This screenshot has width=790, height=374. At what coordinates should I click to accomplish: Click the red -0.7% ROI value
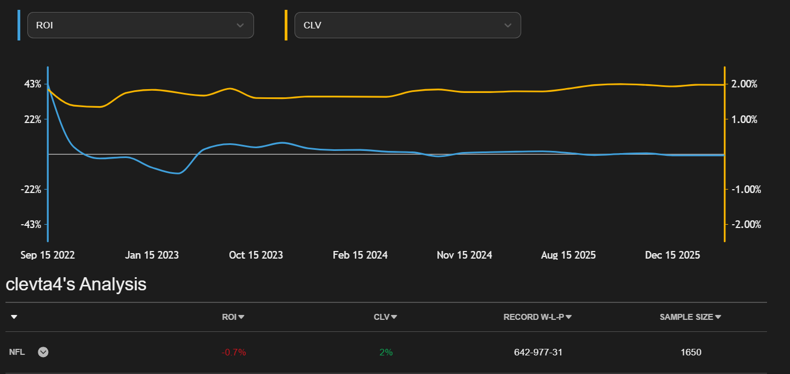pos(234,352)
